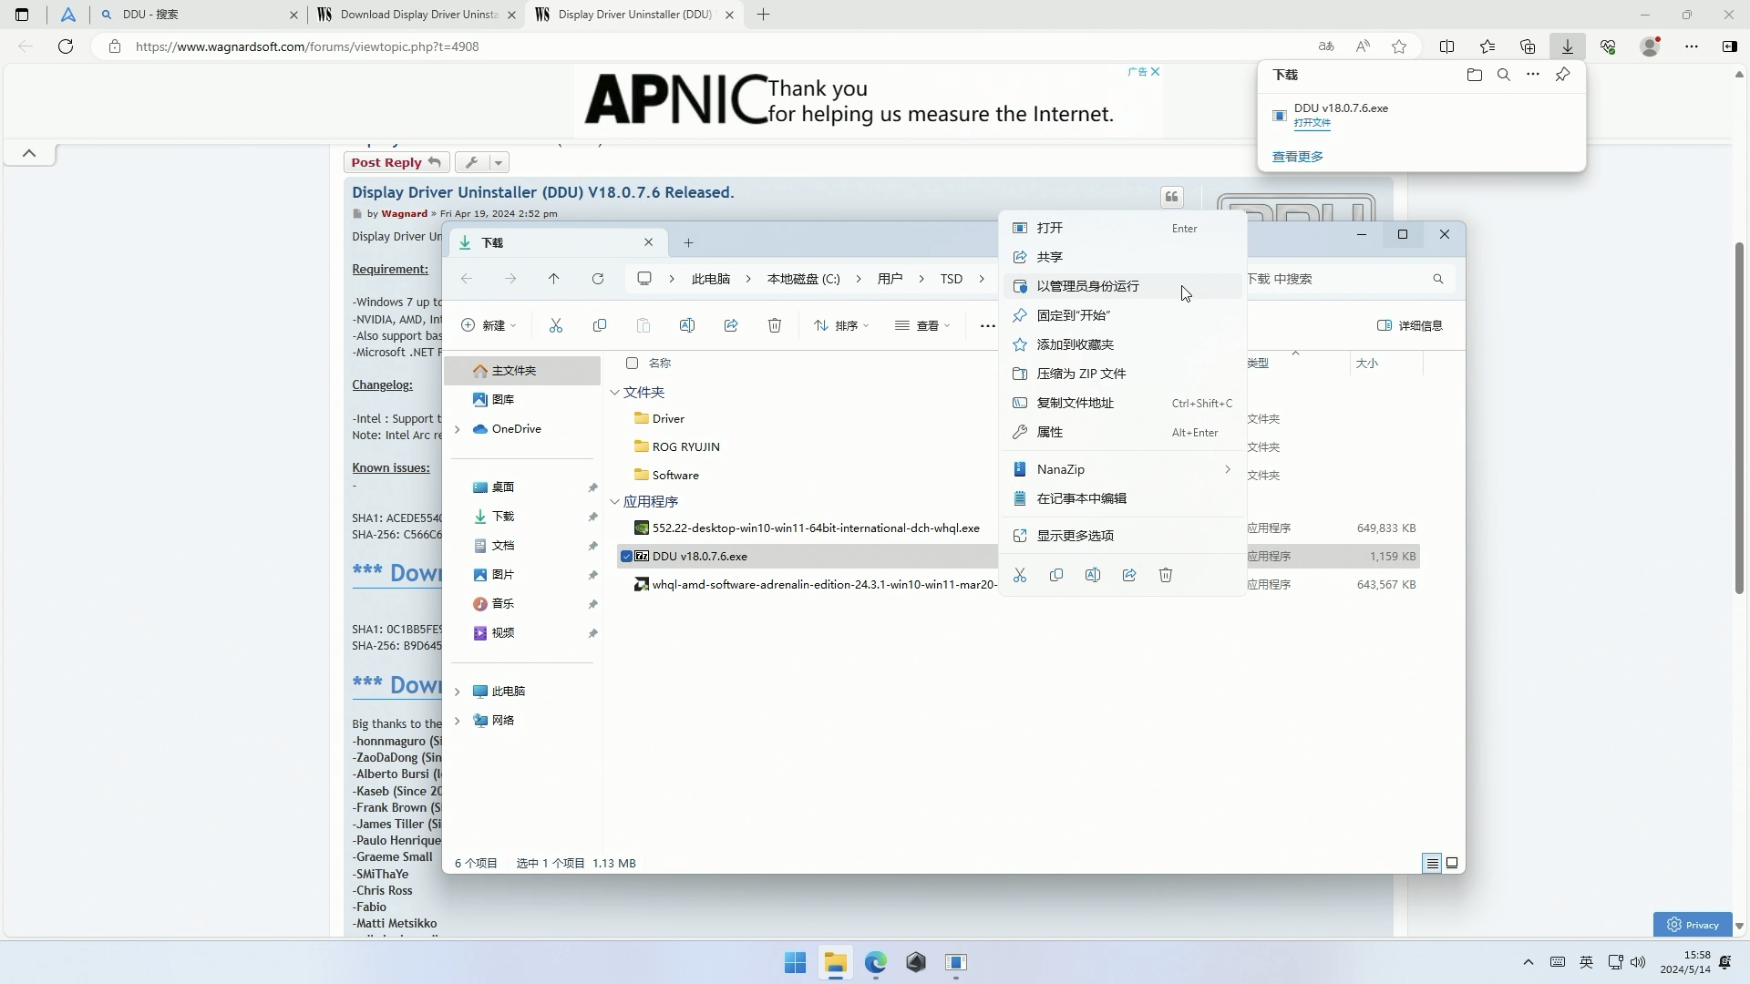Screen dimensions: 1750x984
Task: Open the 查看 view dropdown
Action: point(922,325)
